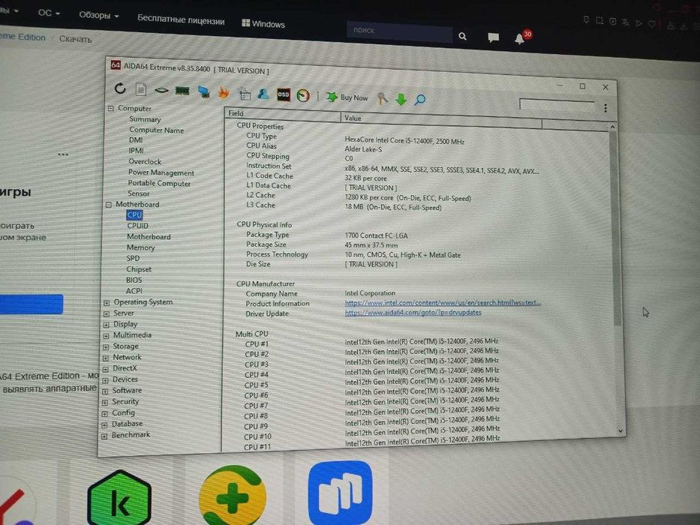700x525 pixels.
Task: Click the website search magnifier icon
Action: pos(462,37)
